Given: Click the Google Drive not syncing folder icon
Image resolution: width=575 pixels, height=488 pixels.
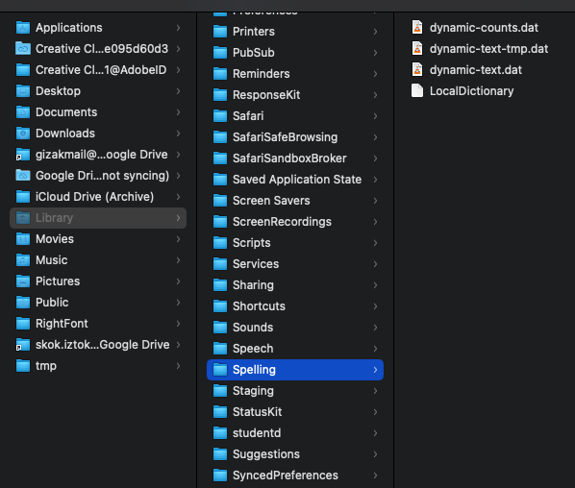Looking at the screenshot, I should point(23,176).
